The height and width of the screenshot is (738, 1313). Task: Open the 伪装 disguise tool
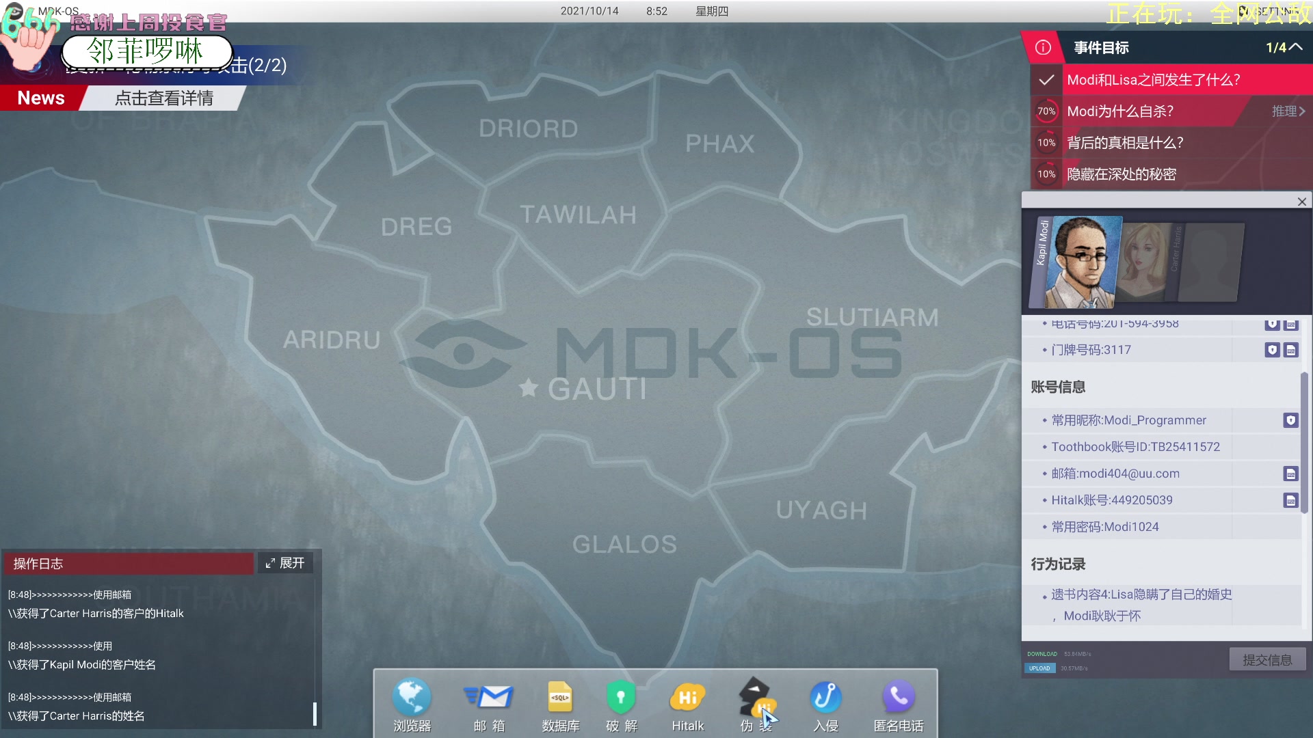tap(756, 705)
